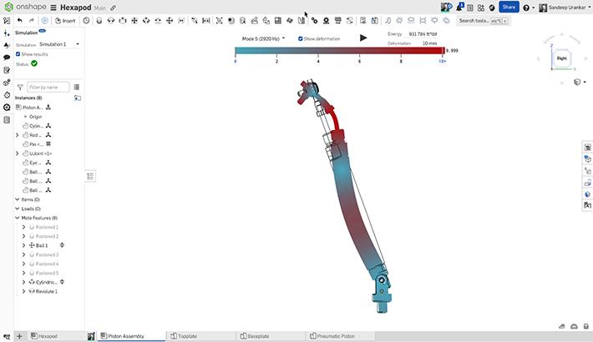Screen dimensions: 593x342
Task: Open the App Store grid icon in header
Action: 481,8
